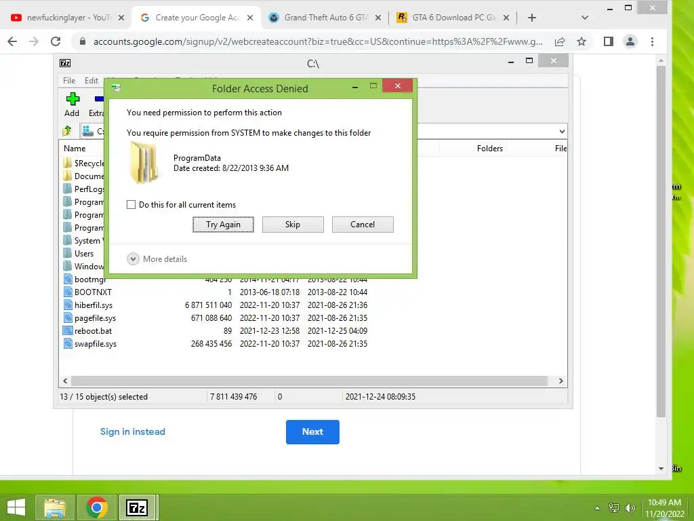The image size is (694, 521).
Task: Click Chrome share page icon
Action: [x=560, y=41]
